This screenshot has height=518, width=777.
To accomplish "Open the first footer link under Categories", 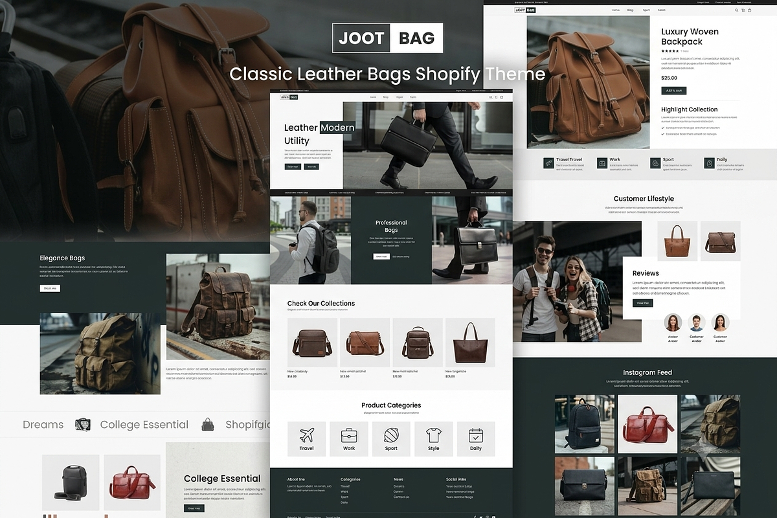I will point(345,486).
